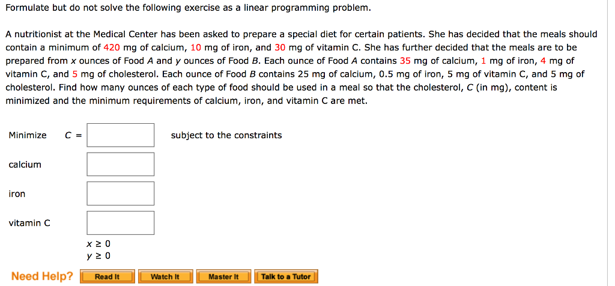615x286 pixels.
Task: Click the 'vitamin C' row label
Action: 29,224
